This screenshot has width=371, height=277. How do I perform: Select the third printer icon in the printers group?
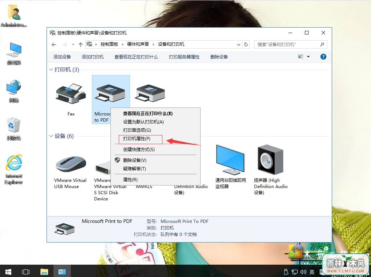[150, 93]
